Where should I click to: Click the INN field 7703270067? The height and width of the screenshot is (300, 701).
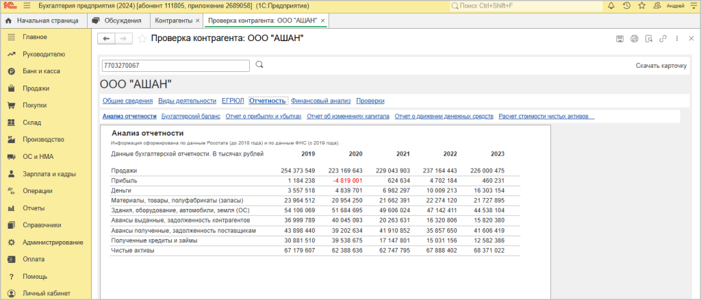click(x=176, y=65)
